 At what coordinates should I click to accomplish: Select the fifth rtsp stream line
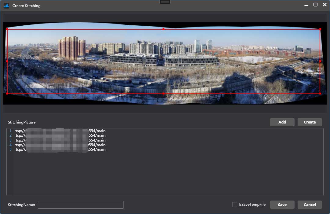pos(60,149)
